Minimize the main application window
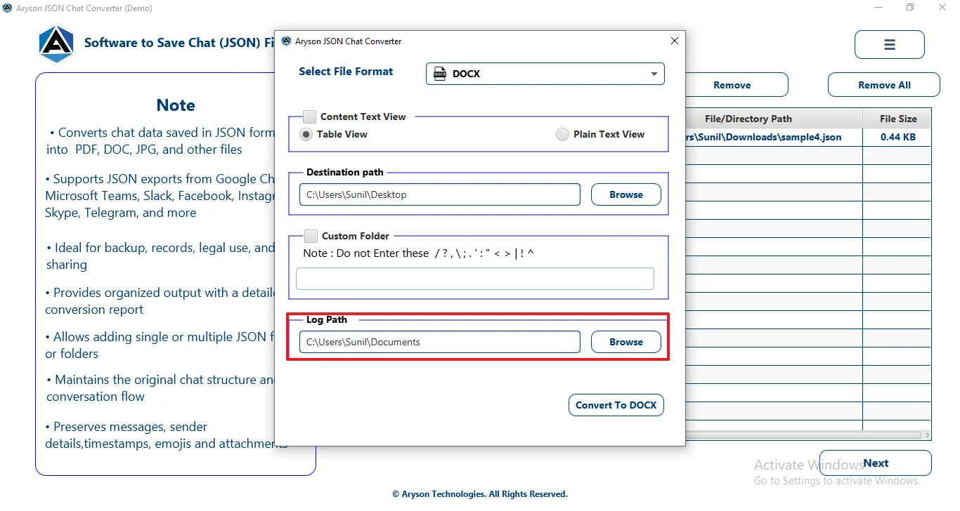The image size is (960, 511). (x=879, y=8)
